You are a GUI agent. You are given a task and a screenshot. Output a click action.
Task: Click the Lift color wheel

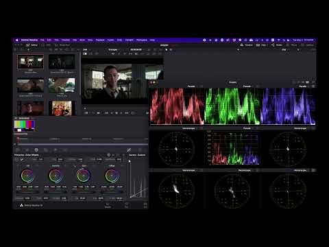[27, 176]
